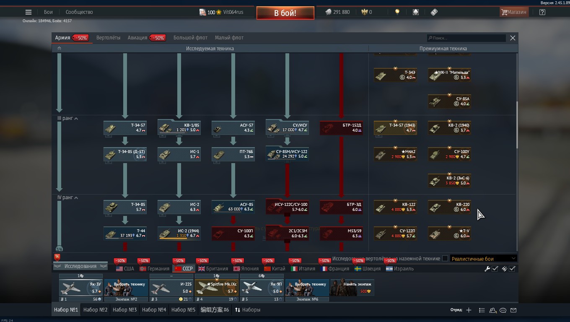Select the ИС-2 tank in rank IV

pyautogui.click(x=179, y=207)
